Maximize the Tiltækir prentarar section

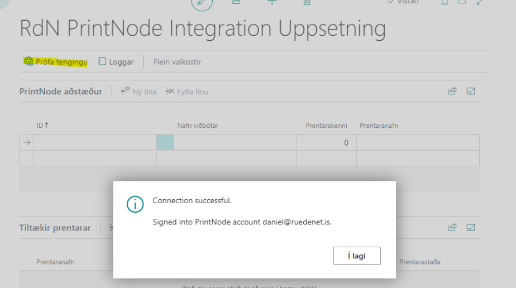tap(471, 227)
